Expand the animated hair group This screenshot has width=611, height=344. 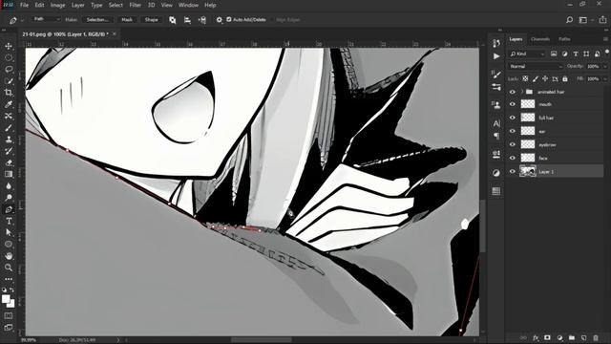[522, 92]
